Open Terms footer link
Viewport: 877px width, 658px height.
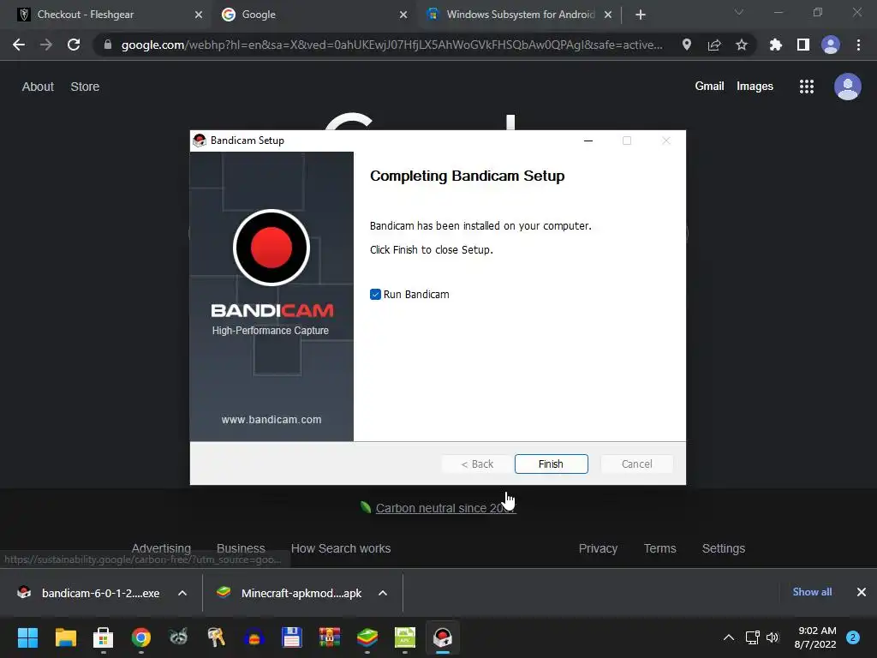(660, 548)
